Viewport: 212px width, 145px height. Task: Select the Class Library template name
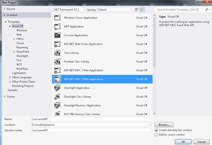click(x=71, y=53)
